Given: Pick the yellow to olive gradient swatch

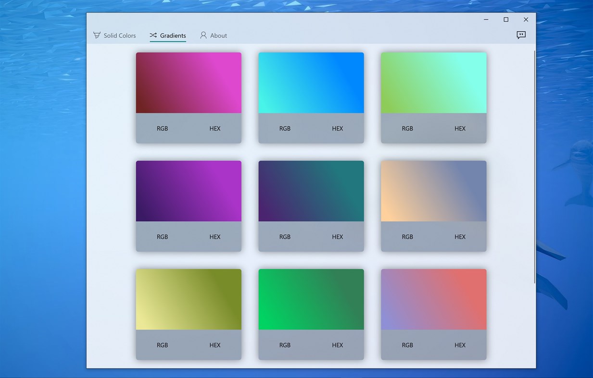Looking at the screenshot, I should 189,299.
